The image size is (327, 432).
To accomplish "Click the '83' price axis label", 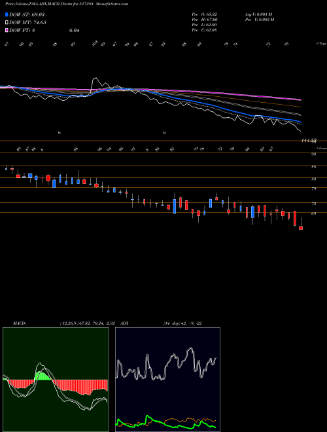I will (x=313, y=179).
